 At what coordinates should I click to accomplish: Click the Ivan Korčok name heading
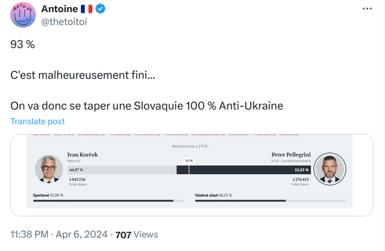coord(83,155)
